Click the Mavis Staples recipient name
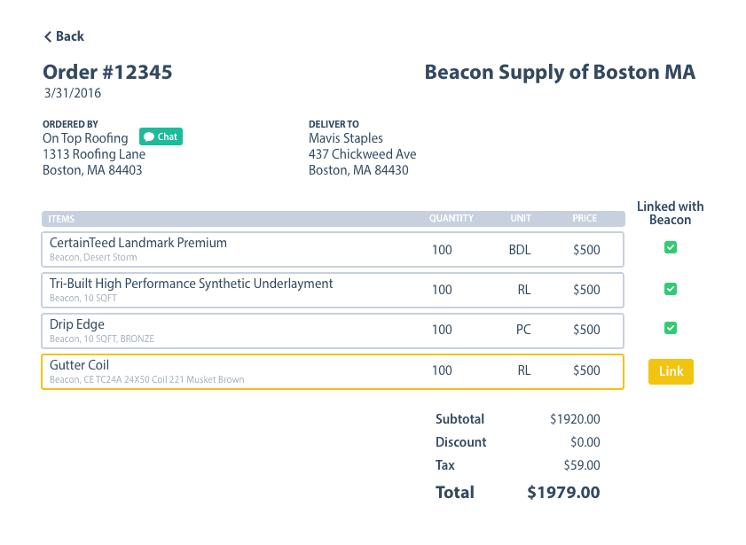 [x=346, y=138]
